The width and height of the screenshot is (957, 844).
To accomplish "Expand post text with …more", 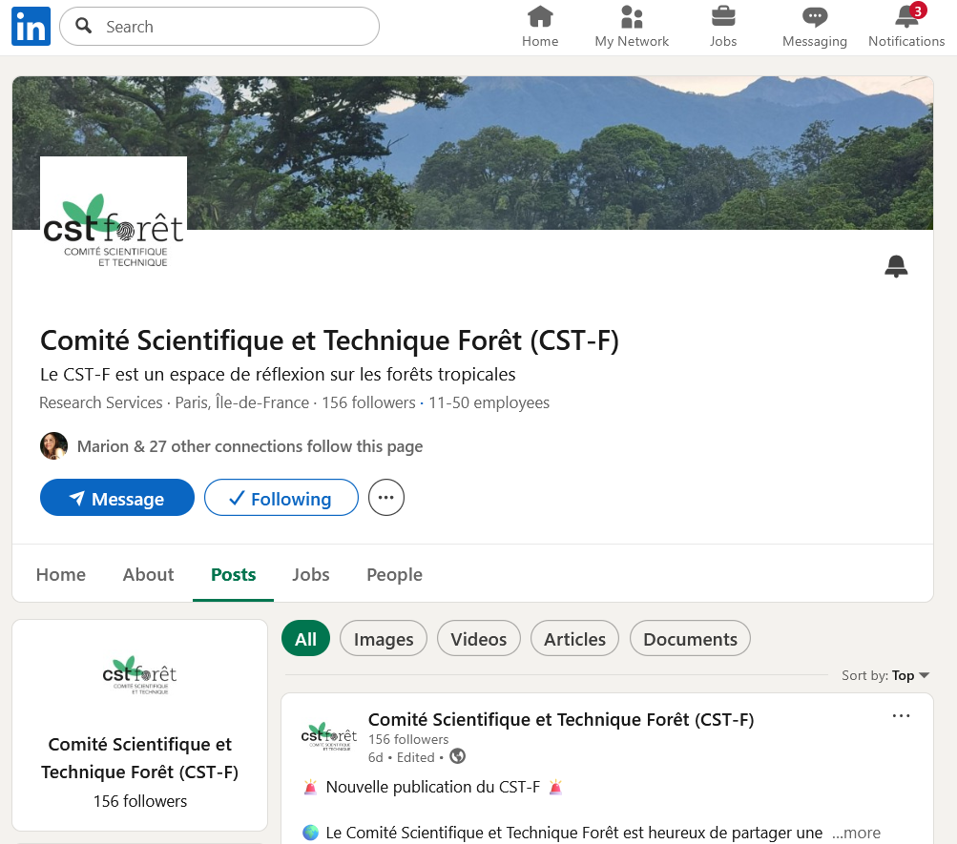I will (856, 833).
